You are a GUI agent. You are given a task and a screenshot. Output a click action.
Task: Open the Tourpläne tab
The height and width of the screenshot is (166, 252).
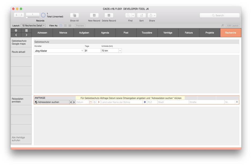point(147,33)
